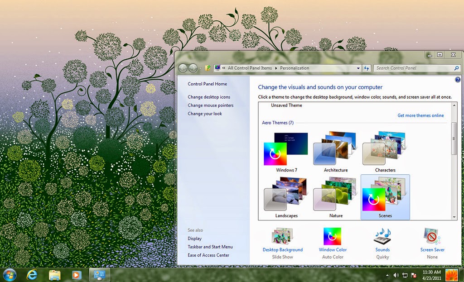Launch Windows Media Player from taskbar
The height and width of the screenshot is (282, 464).
[77, 275]
